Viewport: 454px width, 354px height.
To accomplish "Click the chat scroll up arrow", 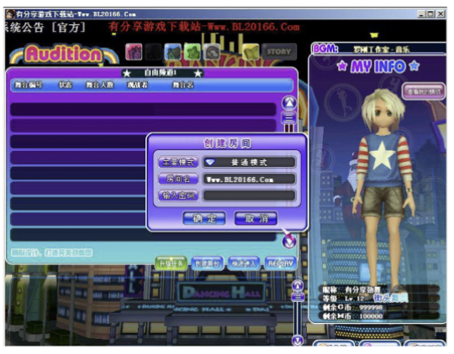I will (298, 285).
